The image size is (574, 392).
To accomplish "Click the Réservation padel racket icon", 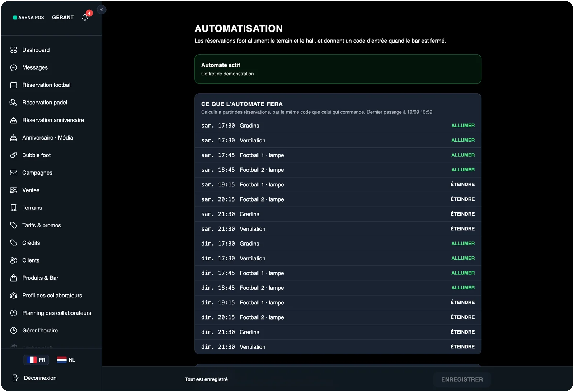I will [x=14, y=103].
